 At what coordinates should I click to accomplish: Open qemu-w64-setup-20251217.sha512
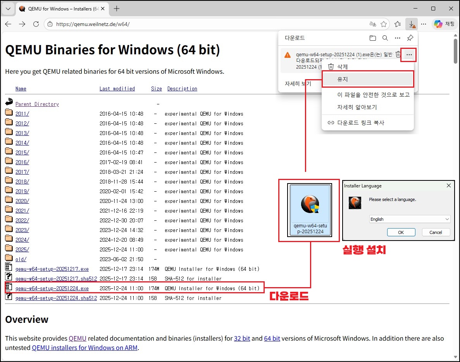(x=56, y=279)
